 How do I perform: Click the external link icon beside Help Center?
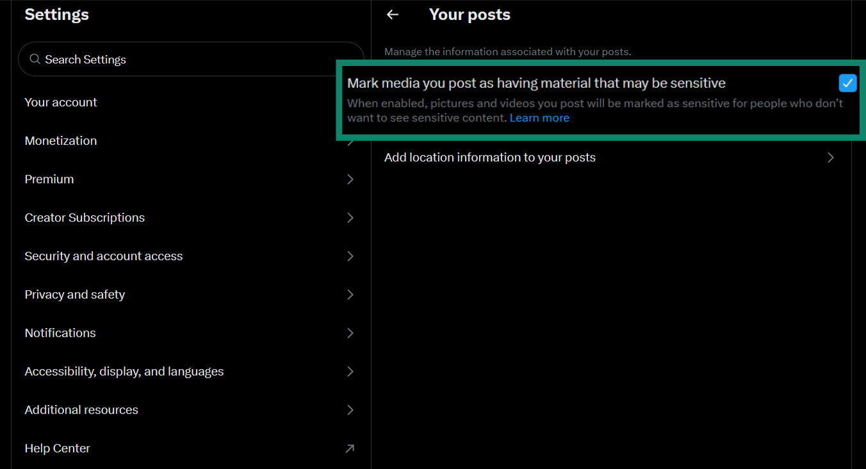[x=350, y=448]
